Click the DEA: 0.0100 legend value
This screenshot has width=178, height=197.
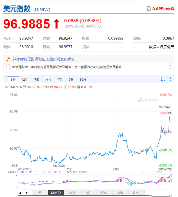(52, 172)
